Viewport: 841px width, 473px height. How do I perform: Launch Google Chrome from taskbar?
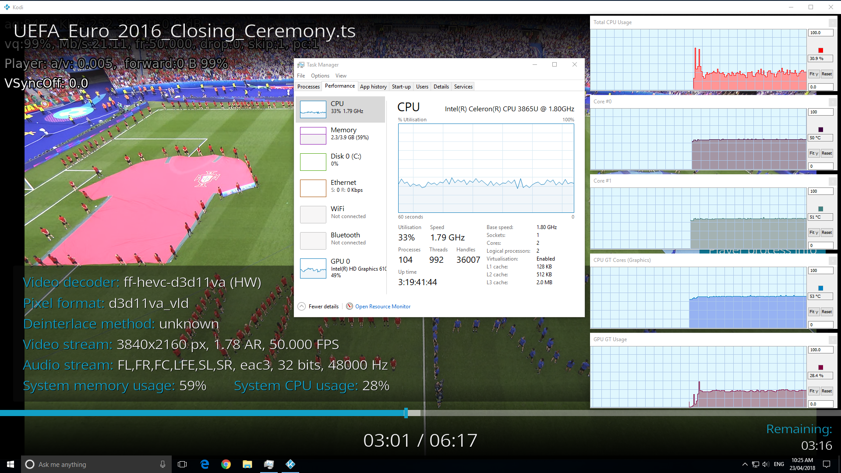coord(226,464)
